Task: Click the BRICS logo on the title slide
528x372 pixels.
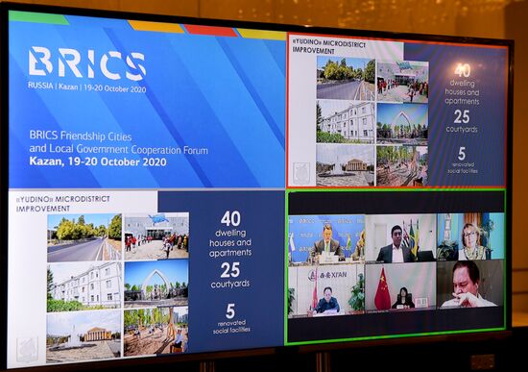Action: (x=86, y=63)
